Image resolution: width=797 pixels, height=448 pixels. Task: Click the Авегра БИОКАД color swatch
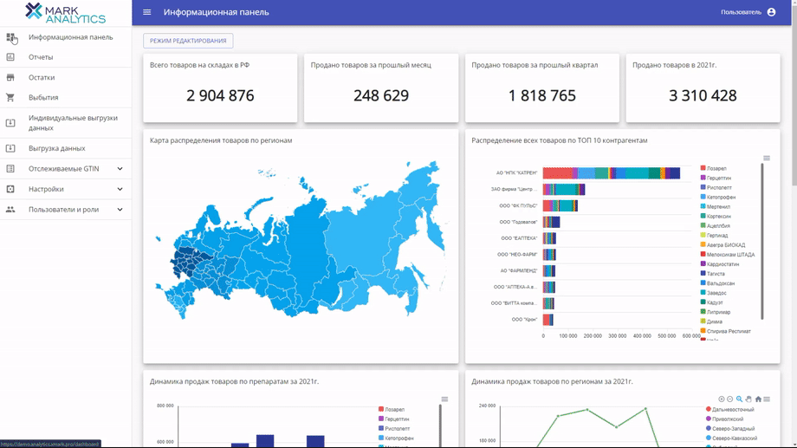point(703,244)
